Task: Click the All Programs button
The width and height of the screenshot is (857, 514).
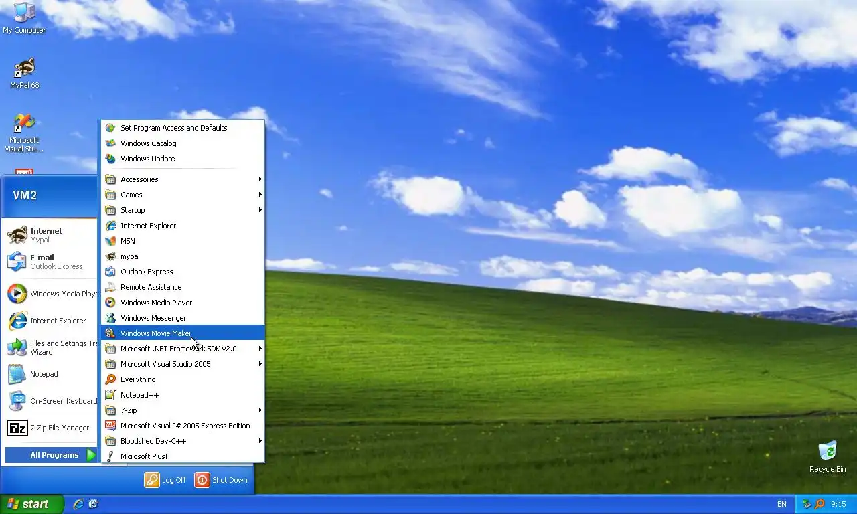Action: coord(52,455)
